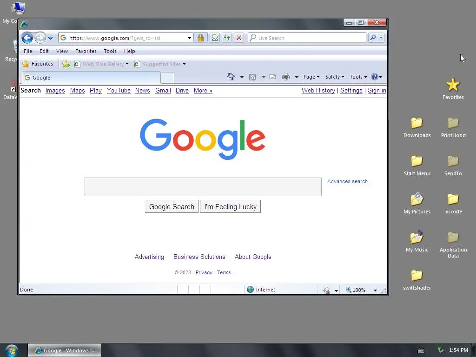Open the About Google link

coord(253,257)
